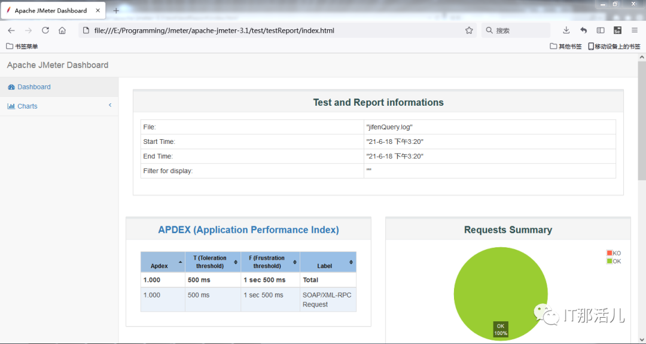Click the "Filter for display:" label cell

coord(252,171)
